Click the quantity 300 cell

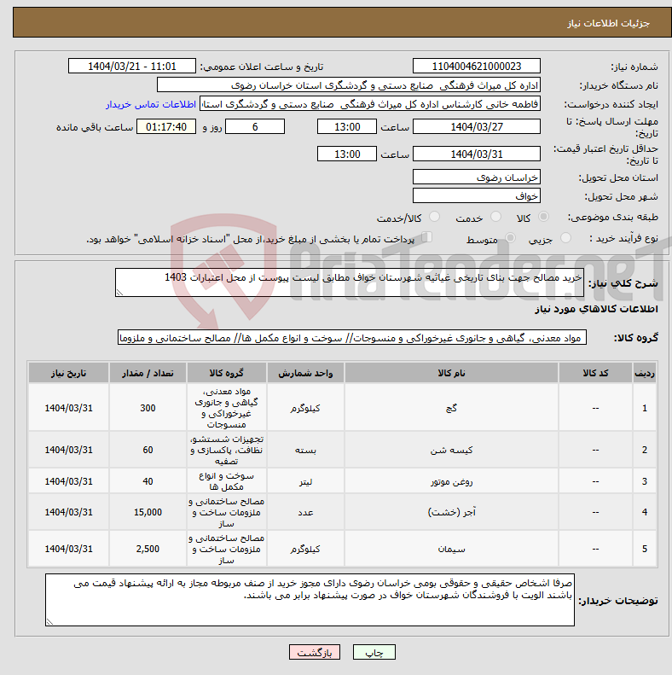[148, 408]
